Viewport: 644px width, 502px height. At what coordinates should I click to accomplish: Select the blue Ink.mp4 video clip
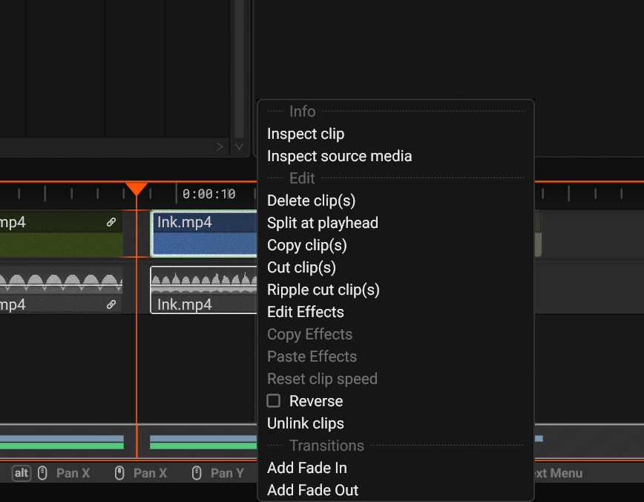point(204,234)
